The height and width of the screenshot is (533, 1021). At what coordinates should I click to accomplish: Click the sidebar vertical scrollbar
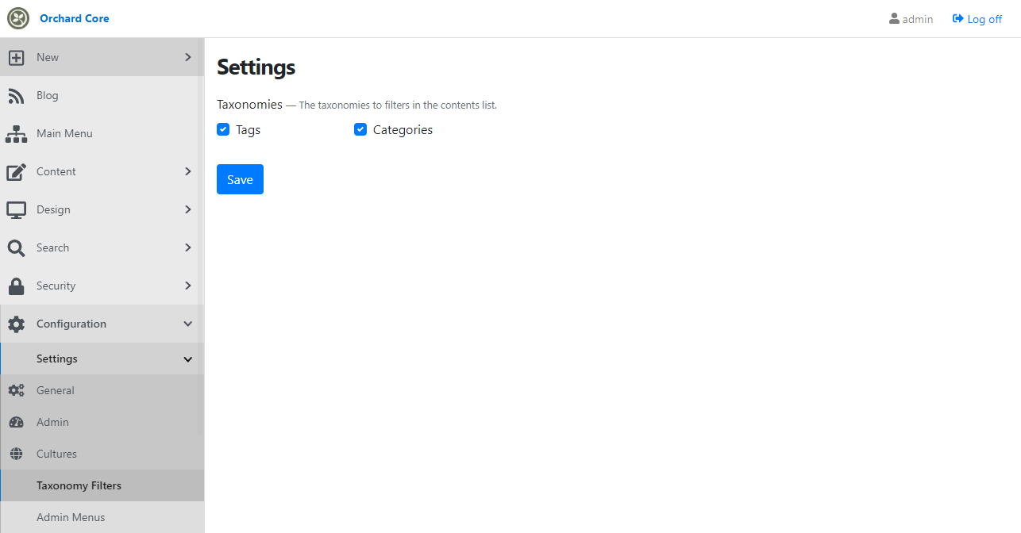coord(201,238)
